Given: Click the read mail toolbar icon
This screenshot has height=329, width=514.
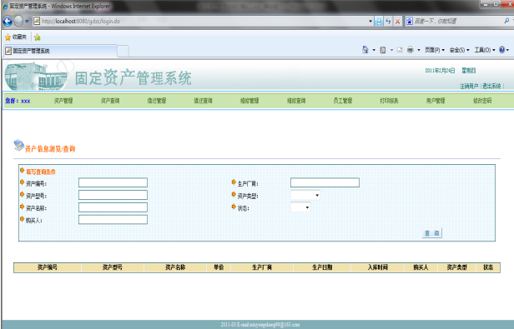Looking at the screenshot, I should pos(400,50).
